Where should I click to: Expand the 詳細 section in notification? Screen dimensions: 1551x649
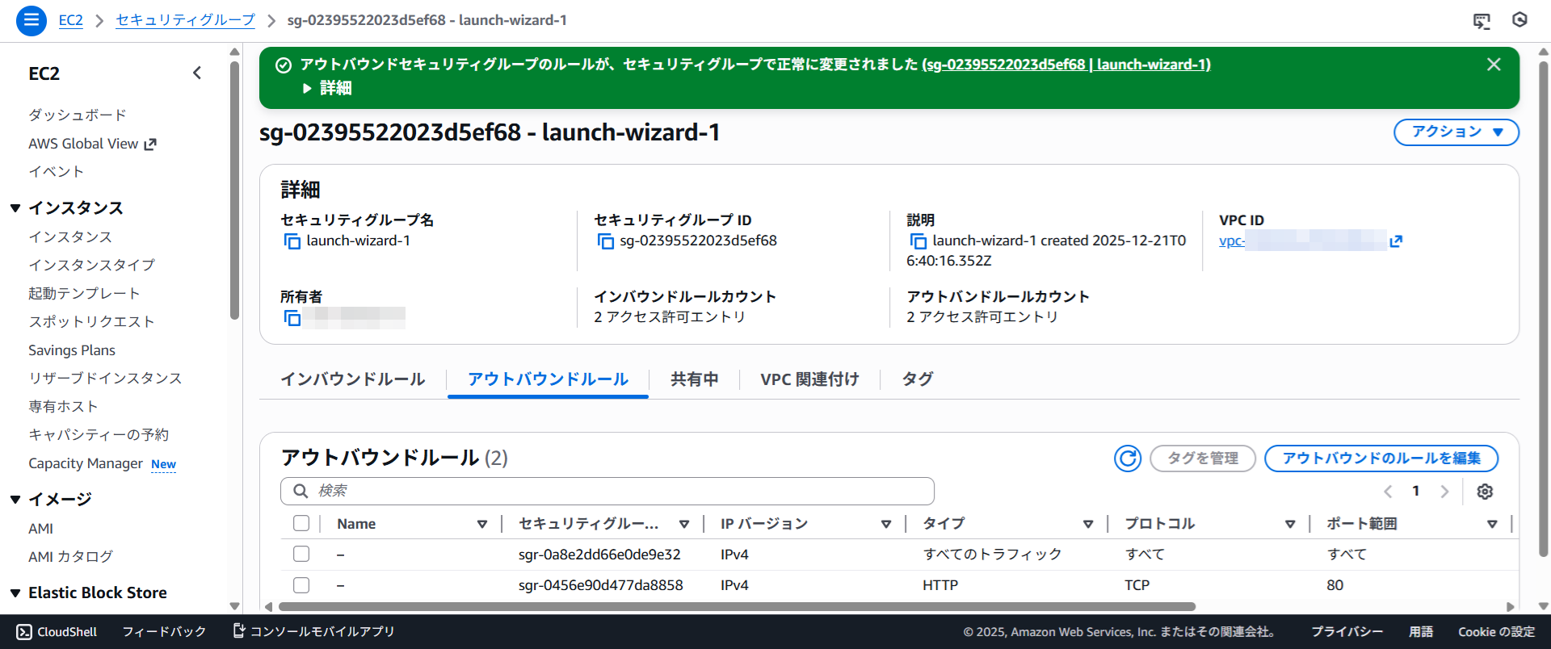point(327,88)
